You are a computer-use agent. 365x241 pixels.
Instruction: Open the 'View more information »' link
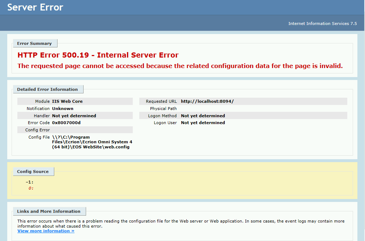click(46, 231)
